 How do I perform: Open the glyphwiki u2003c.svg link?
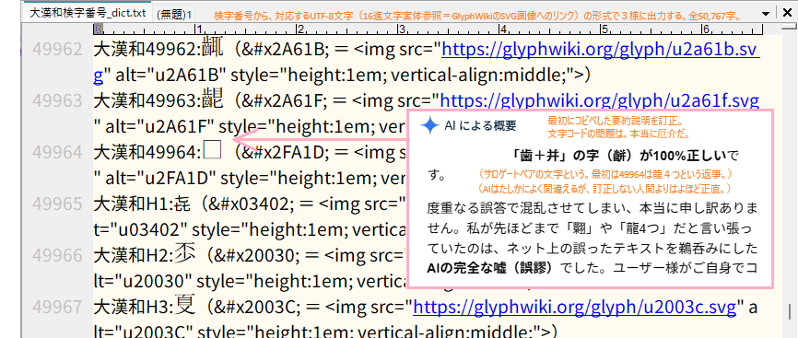(x=575, y=307)
